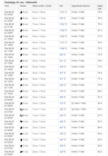Image resolution: width=108 pixels, height=156 pixels.
Task: Click the Uppsöfnuð úrkoma column header
Action: pos(81,6)
